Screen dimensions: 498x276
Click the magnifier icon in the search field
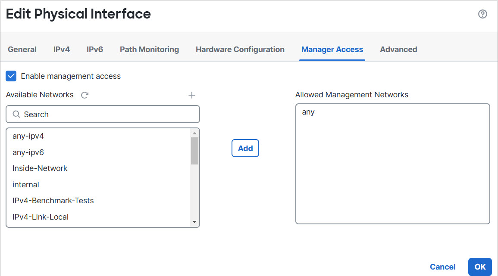click(16, 114)
